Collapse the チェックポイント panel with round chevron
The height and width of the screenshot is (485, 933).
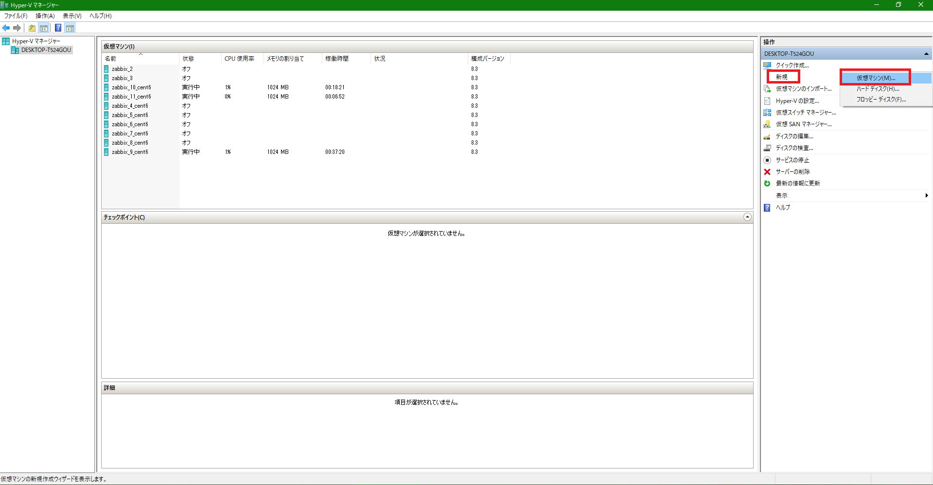[747, 217]
